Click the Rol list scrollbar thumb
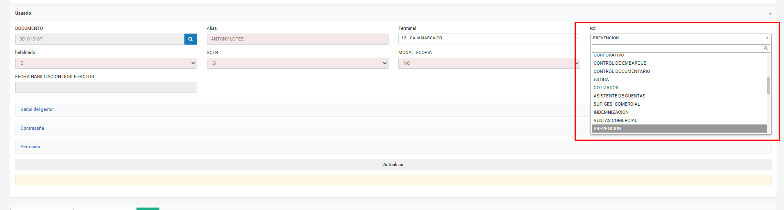This screenshot has width=784, height=210. click(768, 86)
